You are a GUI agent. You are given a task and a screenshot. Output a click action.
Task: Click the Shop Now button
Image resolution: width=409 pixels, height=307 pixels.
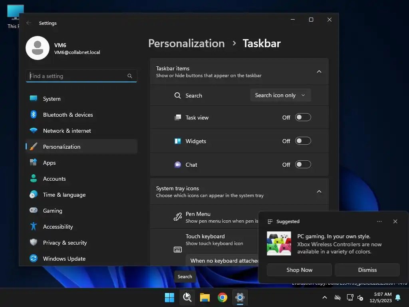tap(299, 270)
